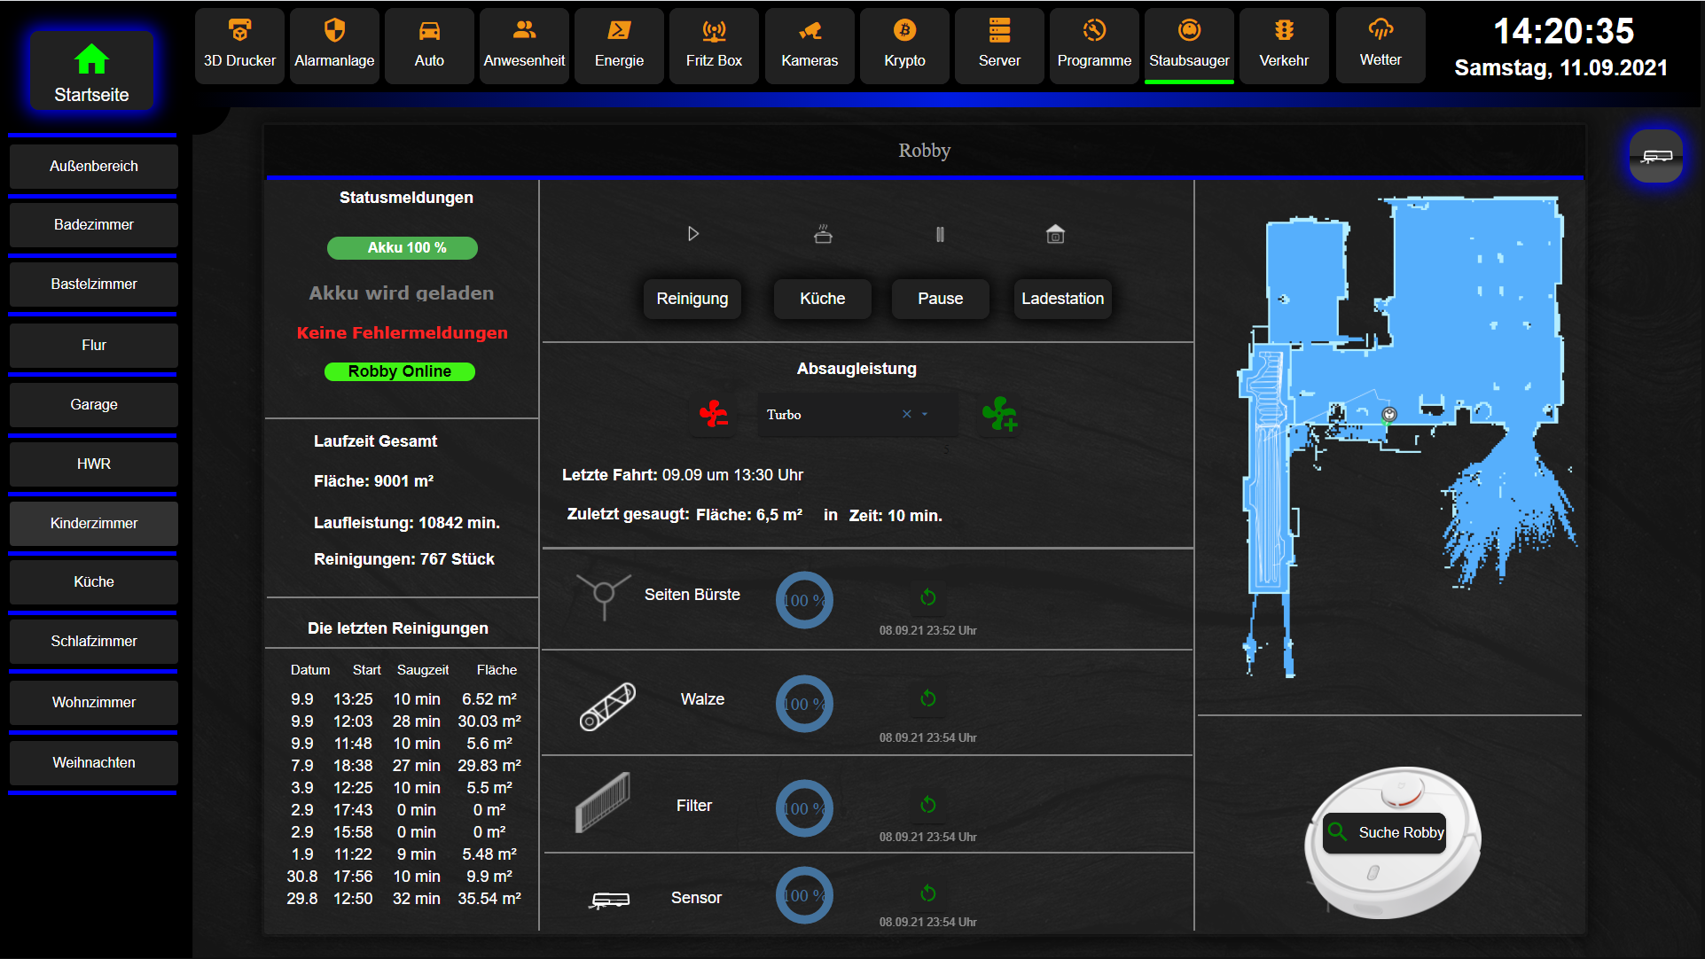Click the sensor icon button top right
1705x959 pixels.
pos(1656,156)
